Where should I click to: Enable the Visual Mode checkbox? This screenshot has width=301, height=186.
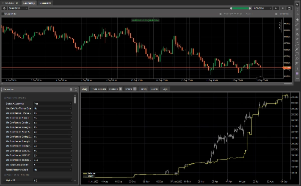(3, 14)
